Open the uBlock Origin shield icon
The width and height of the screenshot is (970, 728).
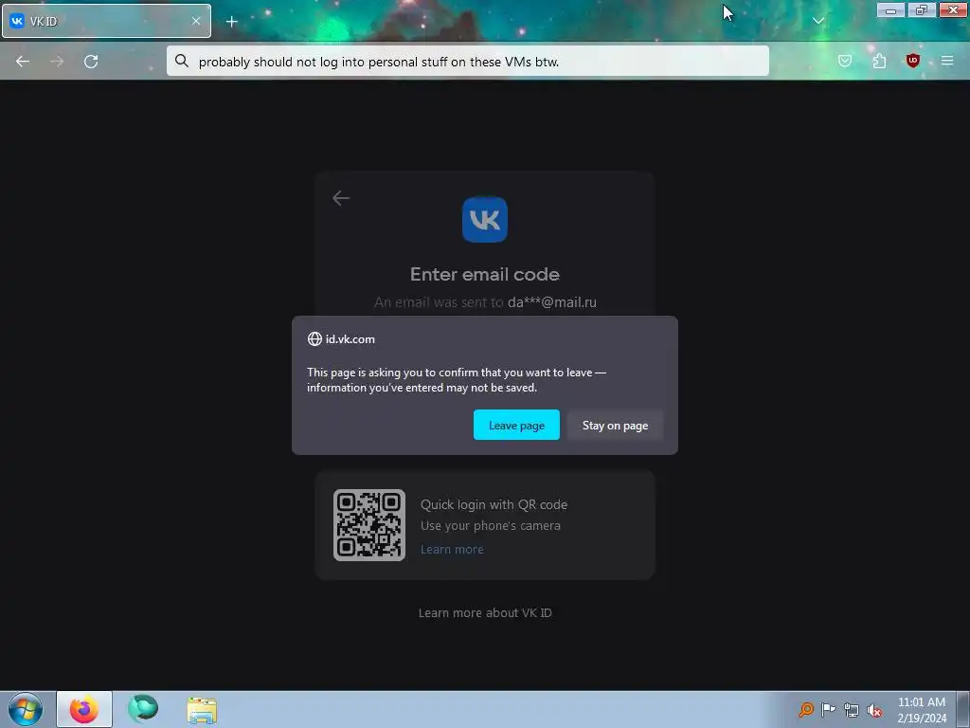tap(912, 61)
